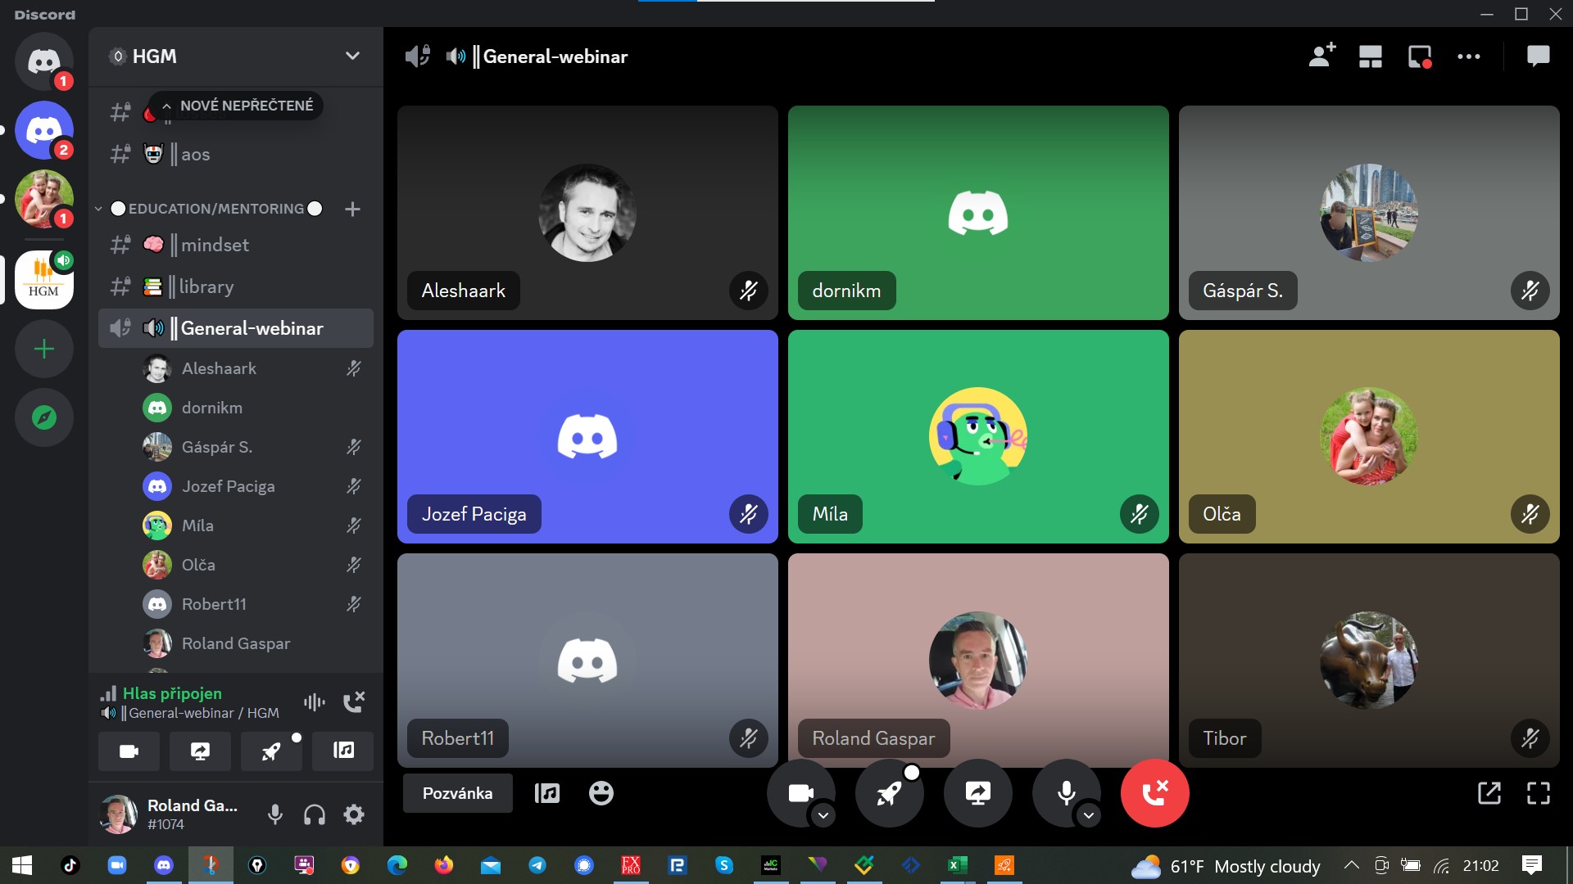Share your screen from sidebar panel
This screenshot has height=884, width=1573.
pos(200,751)
